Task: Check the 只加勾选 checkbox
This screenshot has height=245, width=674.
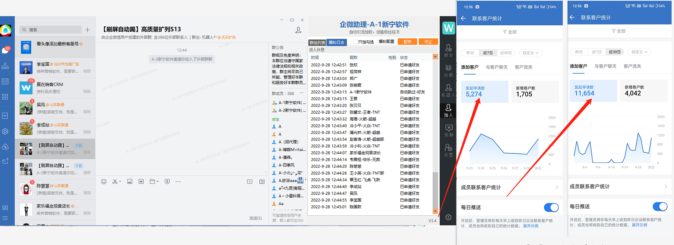Action: click(x=355, y=42)
